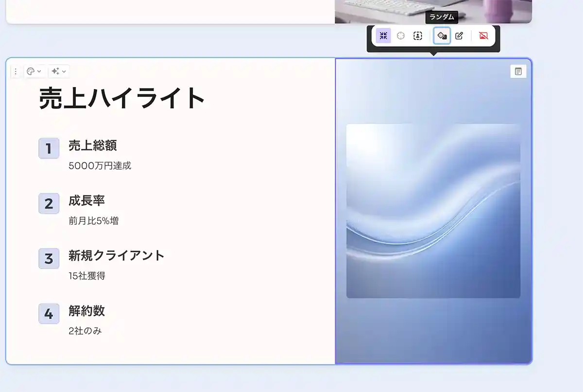Click the number 3 badge
583x392 pixels.
coord(49,258)
